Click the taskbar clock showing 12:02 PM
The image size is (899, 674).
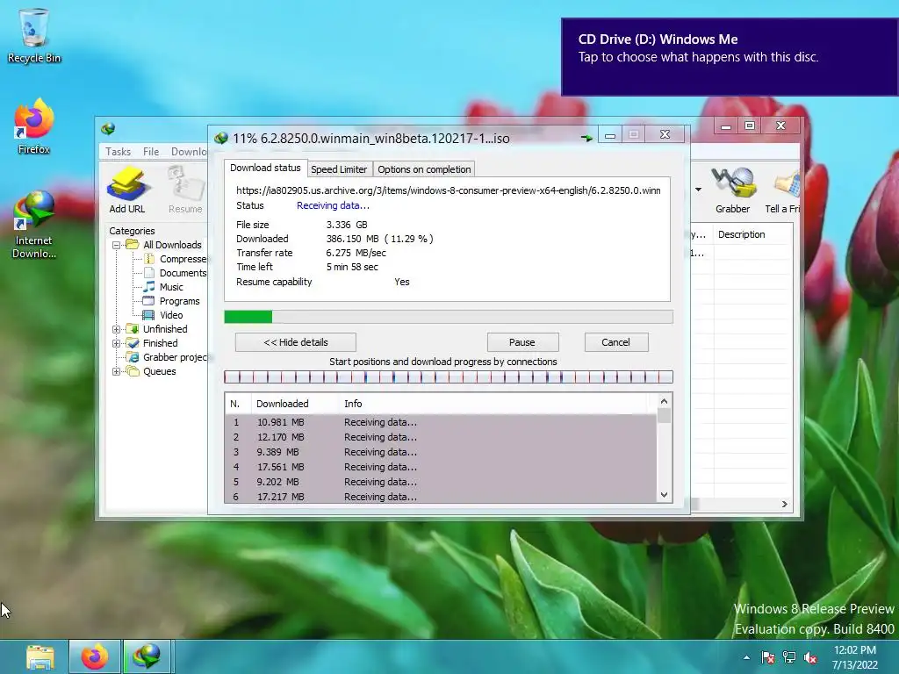click(855, 657)
